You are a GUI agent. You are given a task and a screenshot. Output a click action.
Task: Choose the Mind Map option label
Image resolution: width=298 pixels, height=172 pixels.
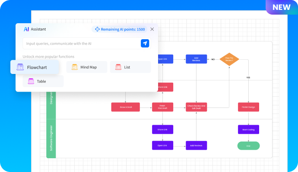[x=89, y=67]
